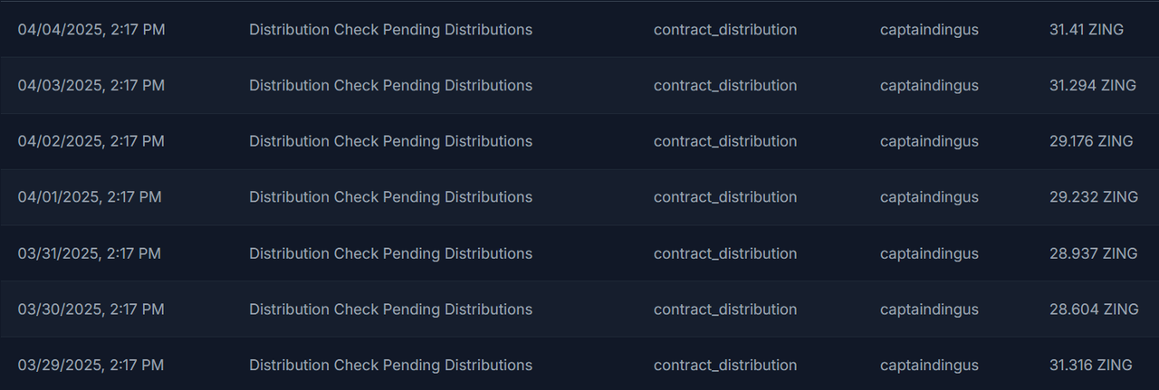1159x390 pixels.
Task: Select the 04/02/2025, 2:17 PM date cell
Action: 91,142
